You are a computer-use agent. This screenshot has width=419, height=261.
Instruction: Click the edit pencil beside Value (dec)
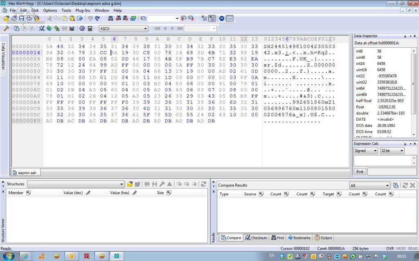click(88, 192)
